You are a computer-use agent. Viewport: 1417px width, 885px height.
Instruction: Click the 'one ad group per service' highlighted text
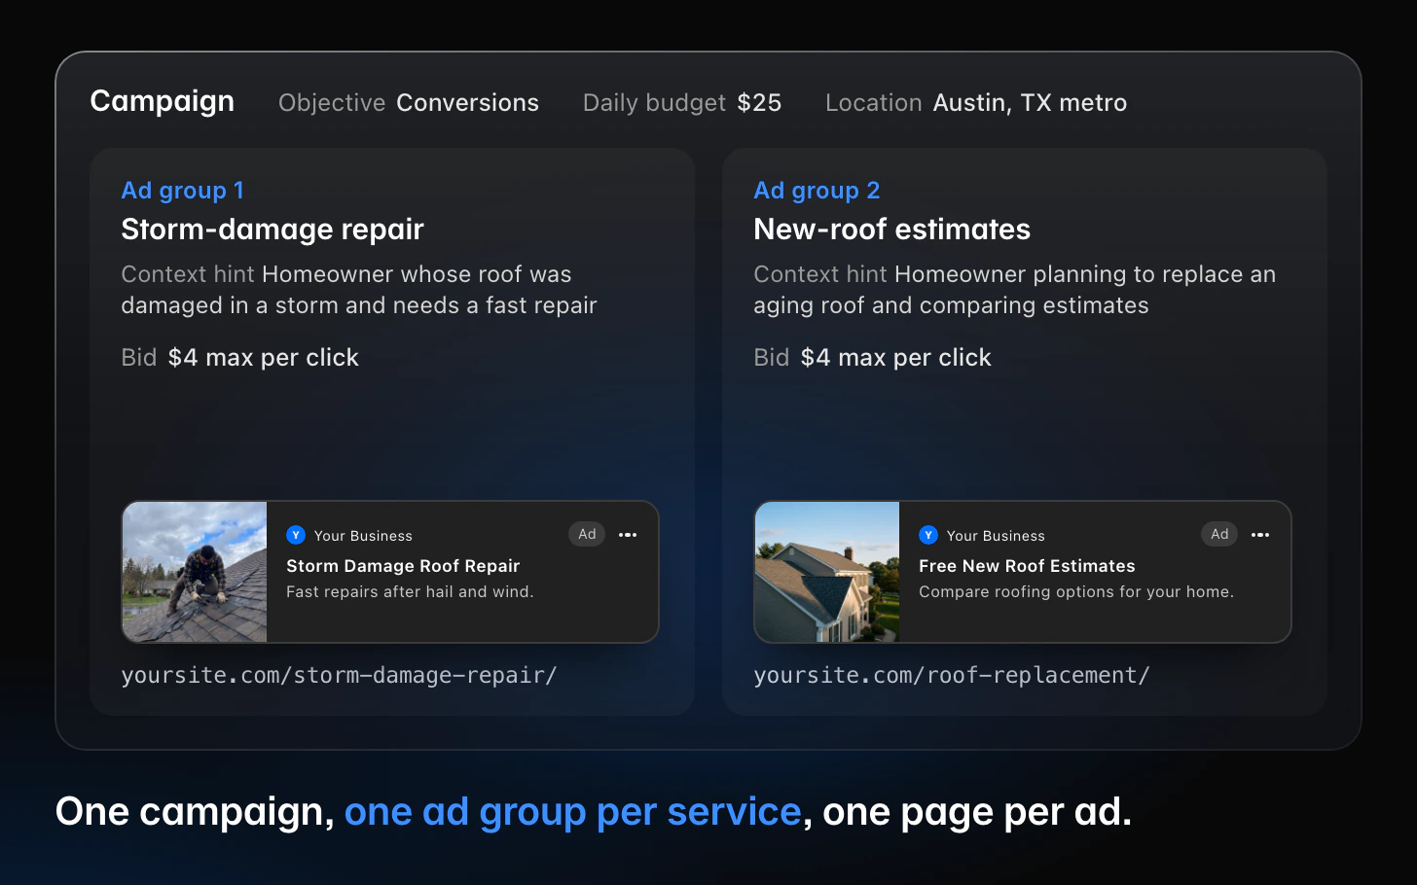[573, 812]
